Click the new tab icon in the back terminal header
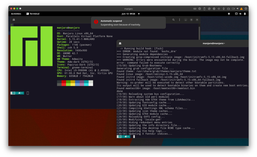The width and height of the screenshot is (257, 157). pyautogui.click(x=14, y=20)
